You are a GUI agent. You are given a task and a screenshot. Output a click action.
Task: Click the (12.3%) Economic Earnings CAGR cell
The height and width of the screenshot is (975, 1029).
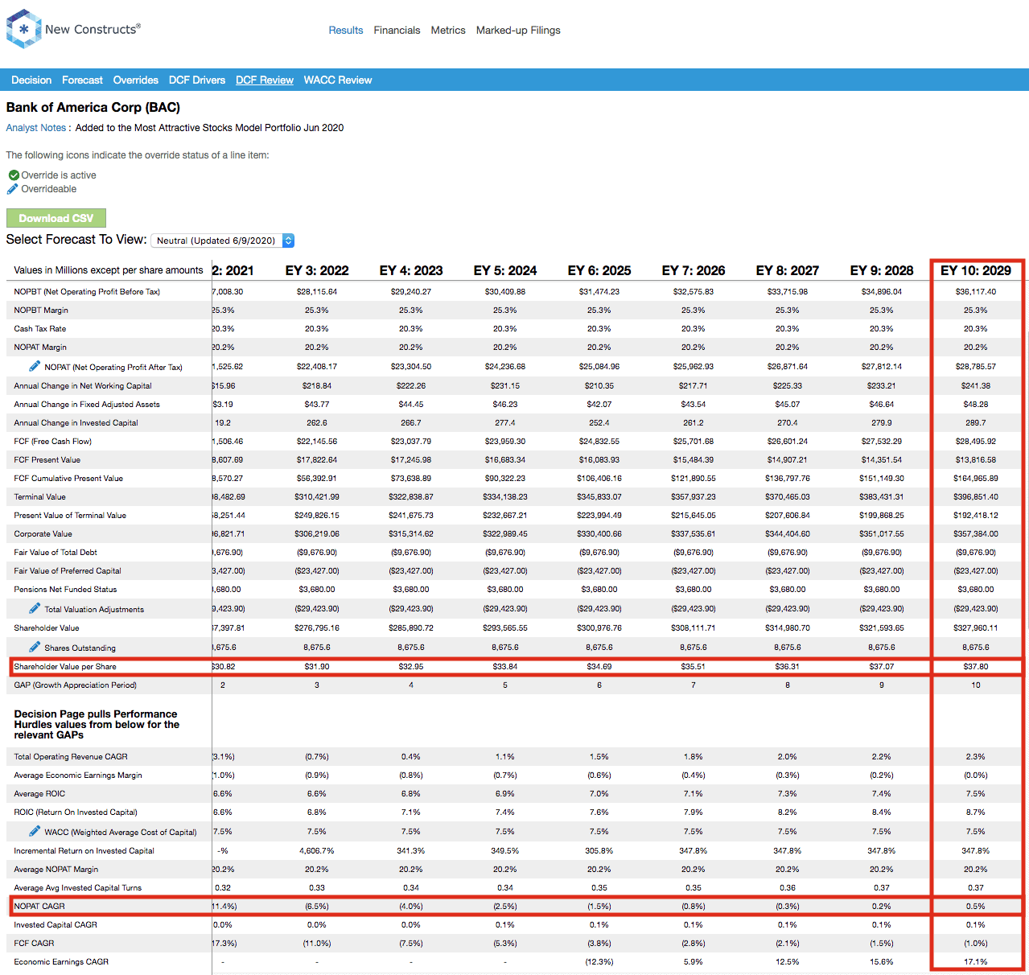(599, 962)
